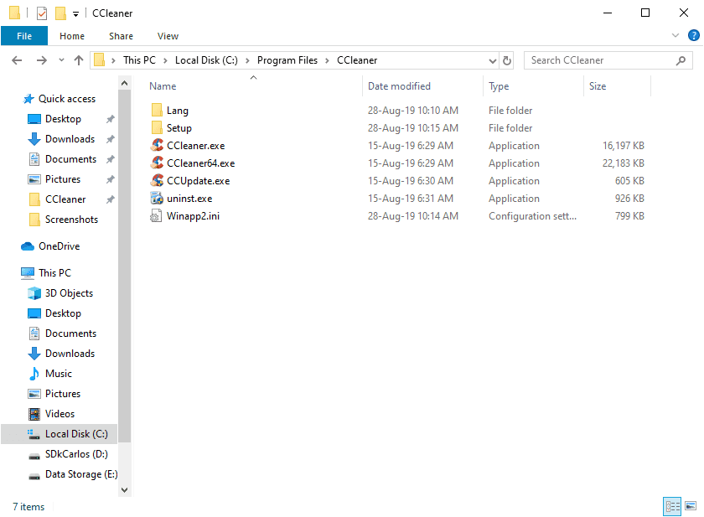Open Documents under This PC
Viewport: 704px width, 517px height.
[x=70, y=333]
